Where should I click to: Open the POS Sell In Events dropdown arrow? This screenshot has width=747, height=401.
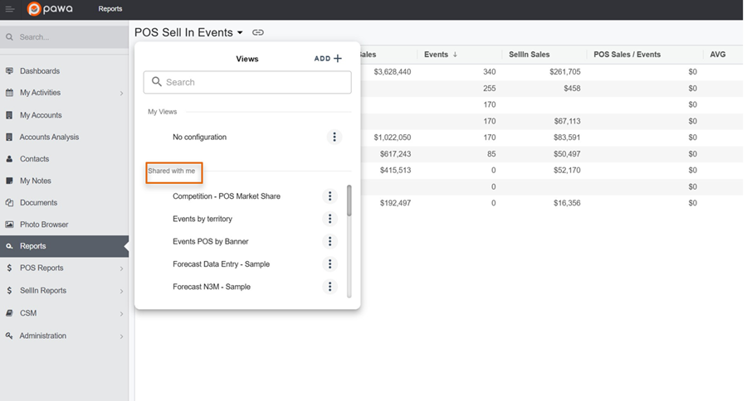coord(240,32)
